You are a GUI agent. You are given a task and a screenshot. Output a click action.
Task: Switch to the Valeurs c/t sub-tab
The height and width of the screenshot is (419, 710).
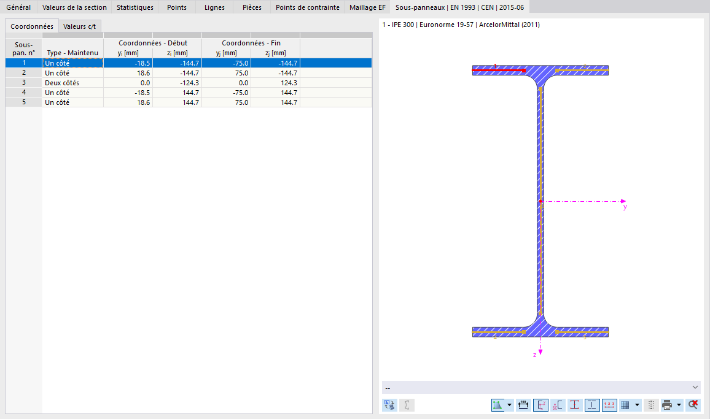tap(79, 26)
